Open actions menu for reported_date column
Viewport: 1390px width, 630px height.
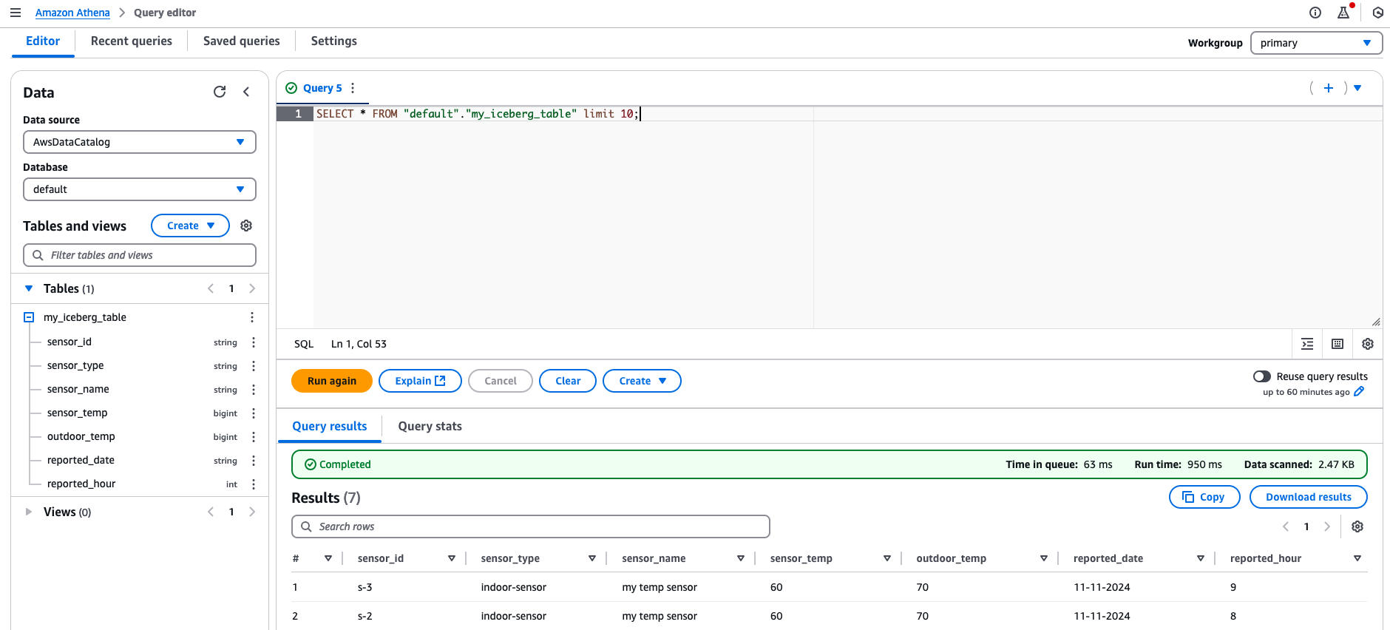coord(254,461)
